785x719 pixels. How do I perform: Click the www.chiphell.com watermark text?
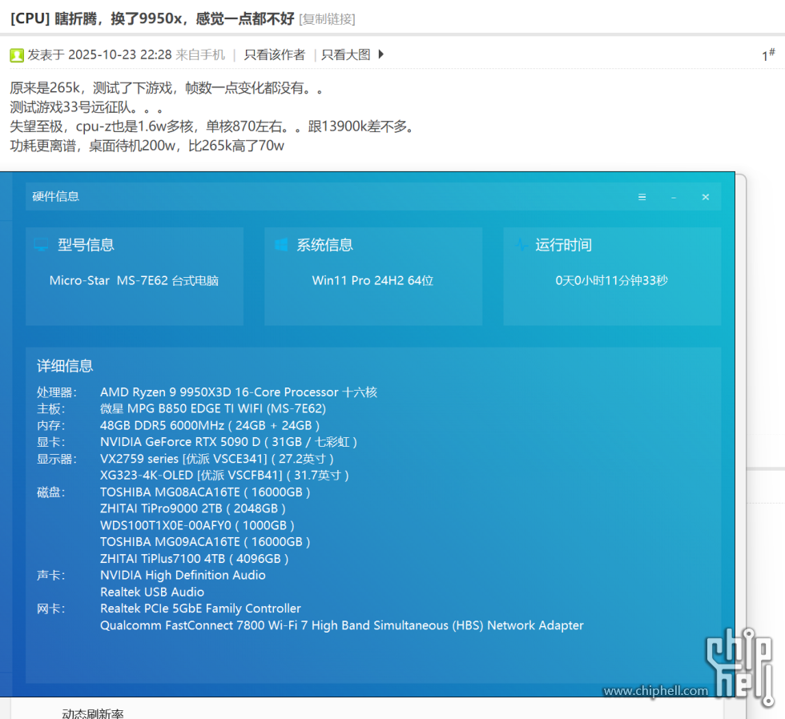pyautogui.click(x=655, y=691)
